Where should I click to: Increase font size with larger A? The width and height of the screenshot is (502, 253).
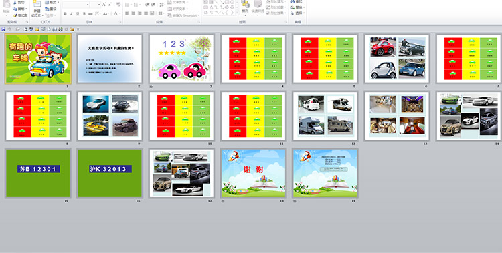(x=104, y=5)
